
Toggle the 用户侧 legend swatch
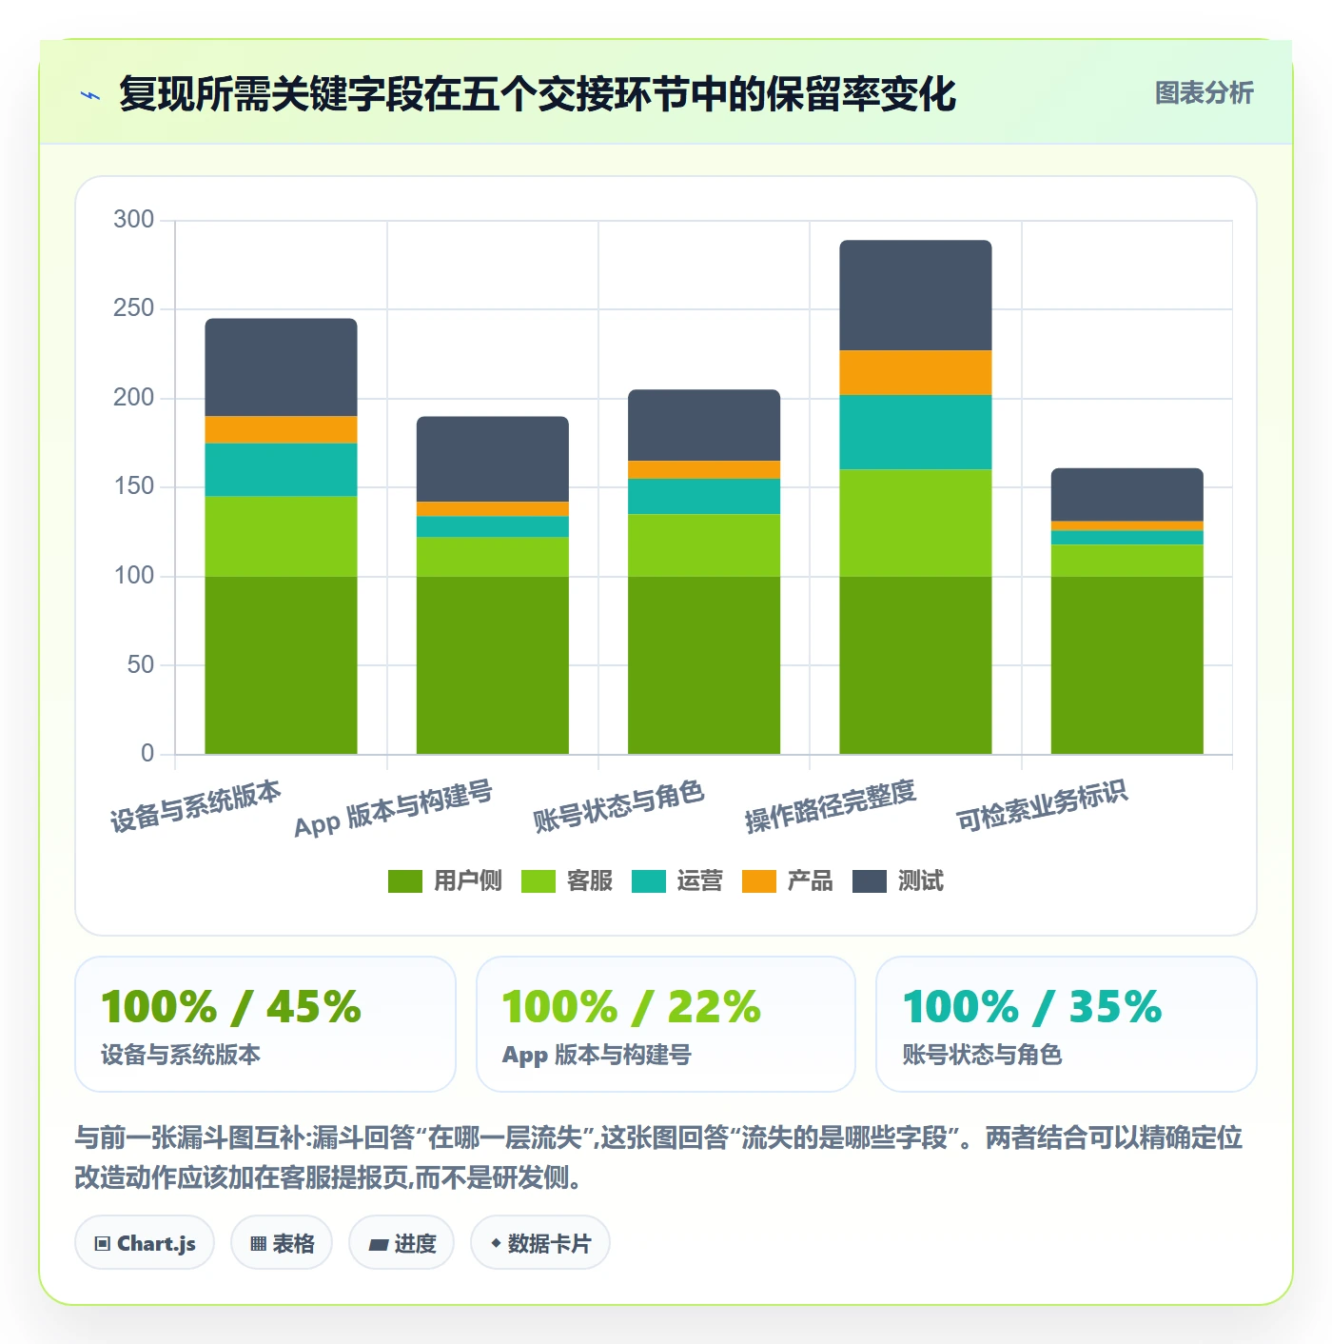pyautogui.click(x=405, y=881)
